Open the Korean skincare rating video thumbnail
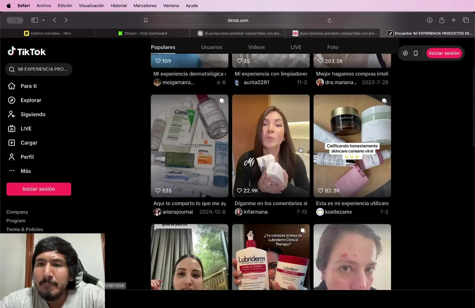The image size is (475, 308). pos(352,146)
